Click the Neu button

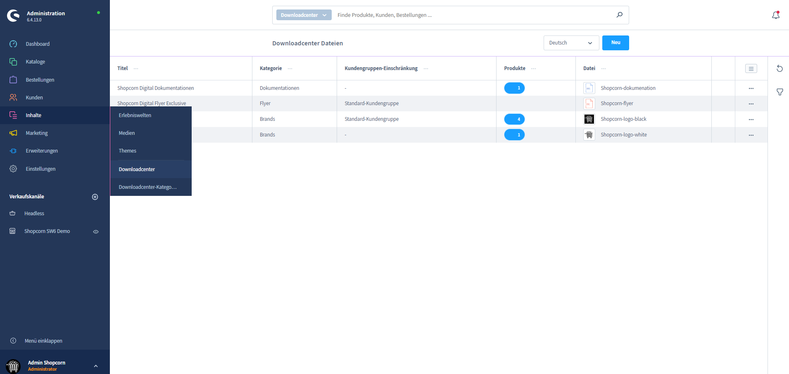click(x=616, y=43)
